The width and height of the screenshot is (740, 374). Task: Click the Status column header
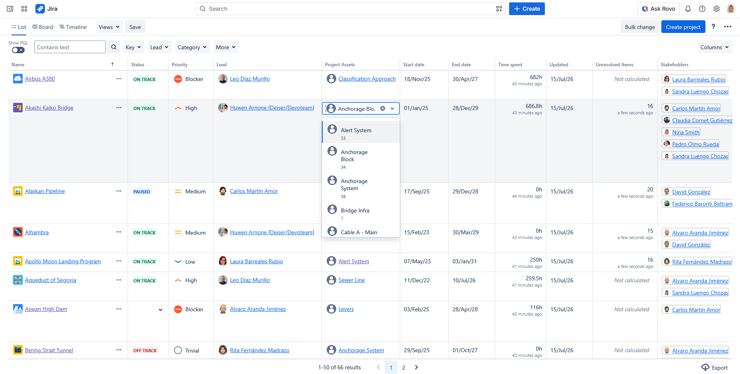pyautogui.click(x=138, y=64)
